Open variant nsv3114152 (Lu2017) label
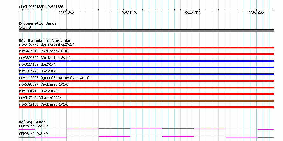The height and width of the screenshot is (141, 283). pyautogui.click(x=37, y=64)
